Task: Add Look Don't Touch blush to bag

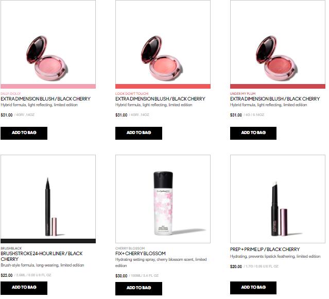Action: pyautogui.click(x=138, y=133)
